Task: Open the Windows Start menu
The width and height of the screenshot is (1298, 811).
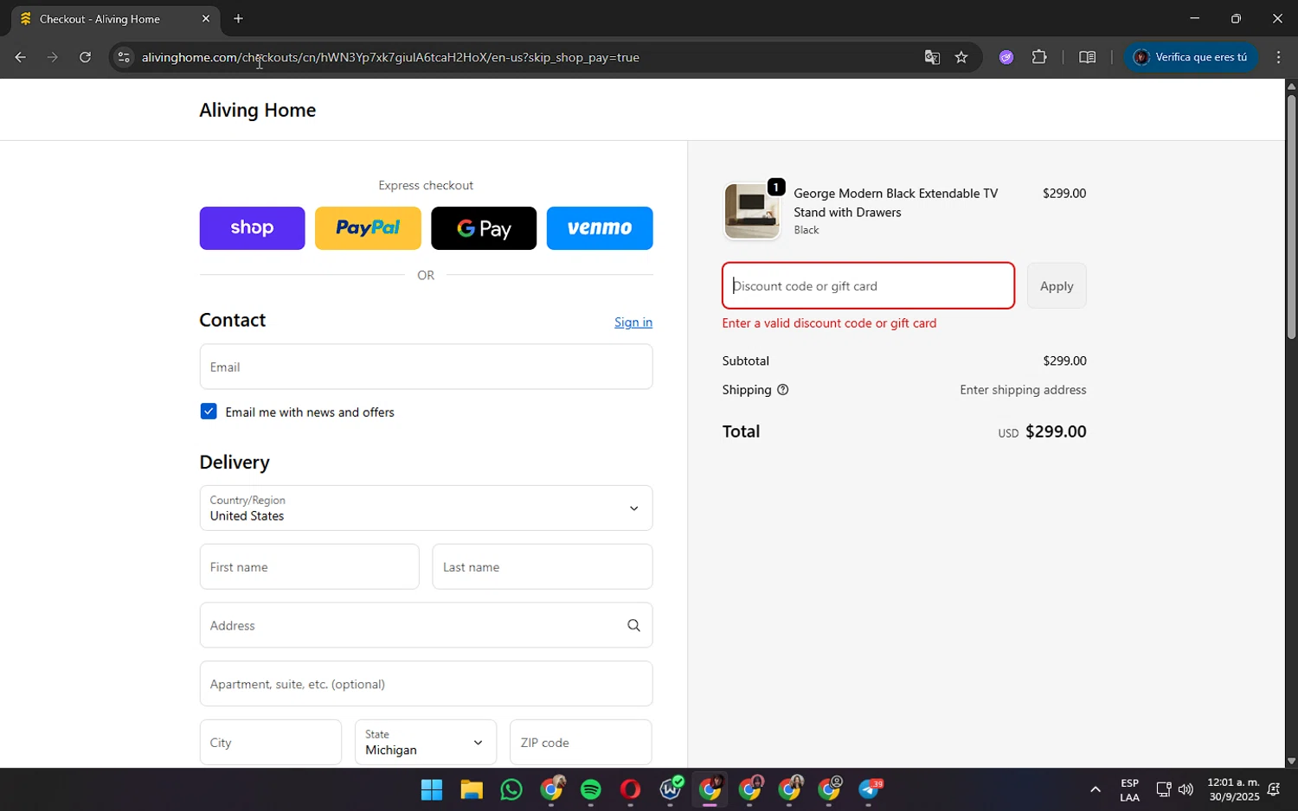Action: [431, 789]
